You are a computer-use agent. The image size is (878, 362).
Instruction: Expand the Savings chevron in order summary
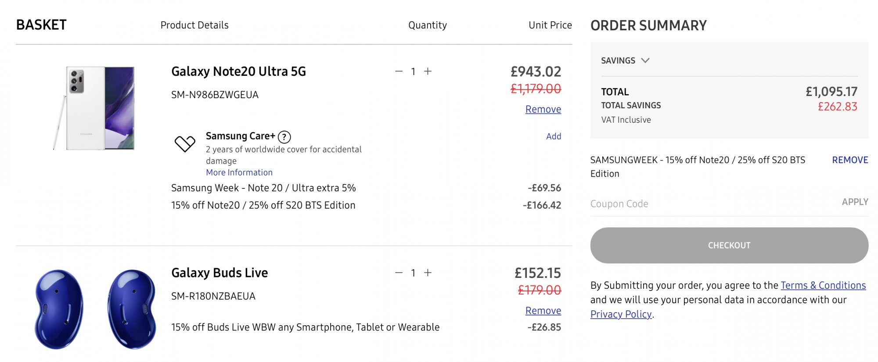pos(645,60)
